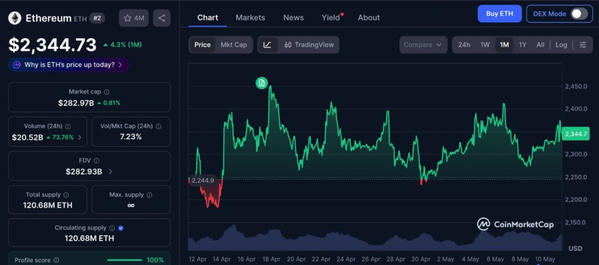Click info icon beside Max. supply
The height and width of the screenshot is (265, 599).
click(x=149, y=195)
